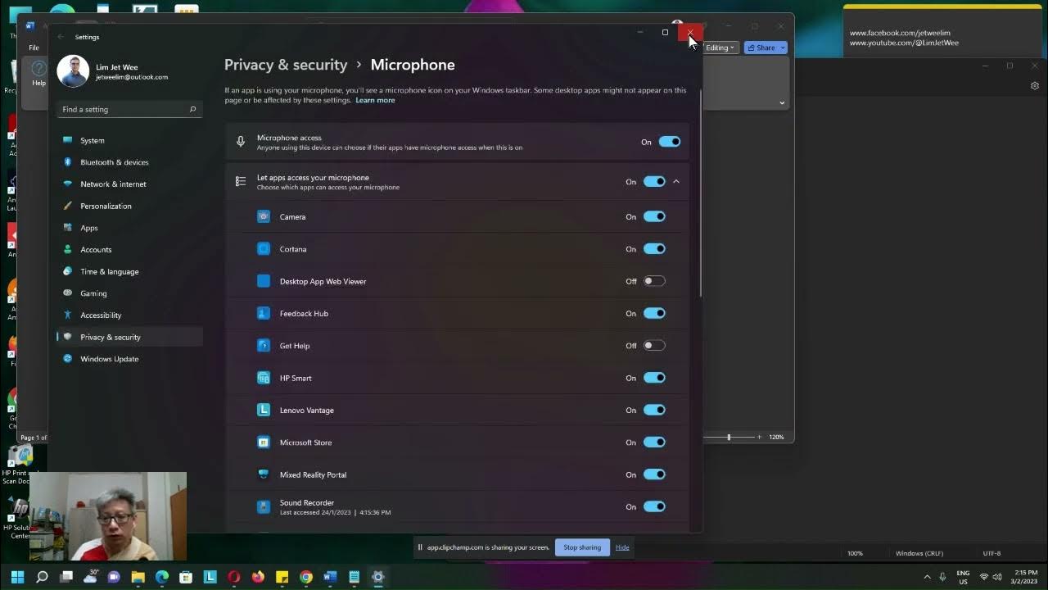The width and height of the screenshot is (1048, 590).
Task: Click Windows (CRLF) in Notepad status bar
Action: [919, 553]
